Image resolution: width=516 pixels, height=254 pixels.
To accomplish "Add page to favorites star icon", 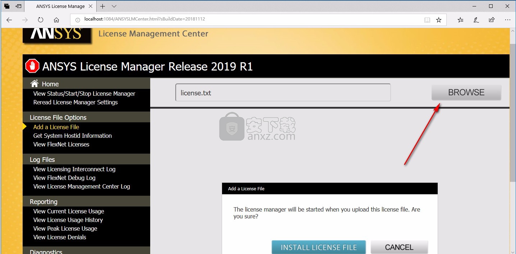I will (439, 20).
